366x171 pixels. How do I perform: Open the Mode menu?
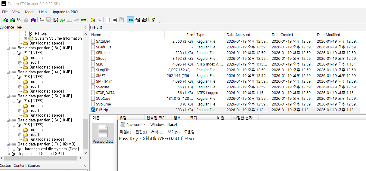pyautogui.click(x=29, y=12)
